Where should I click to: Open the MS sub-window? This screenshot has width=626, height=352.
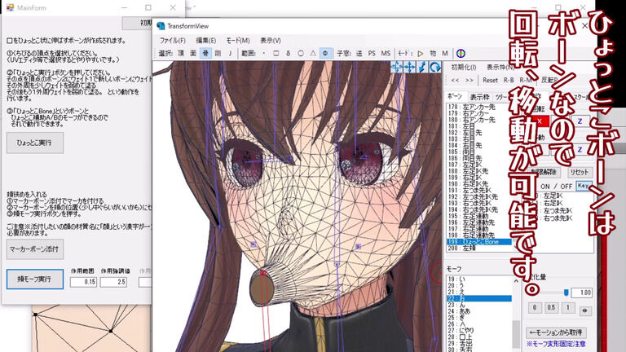click(x=386, y=54)
